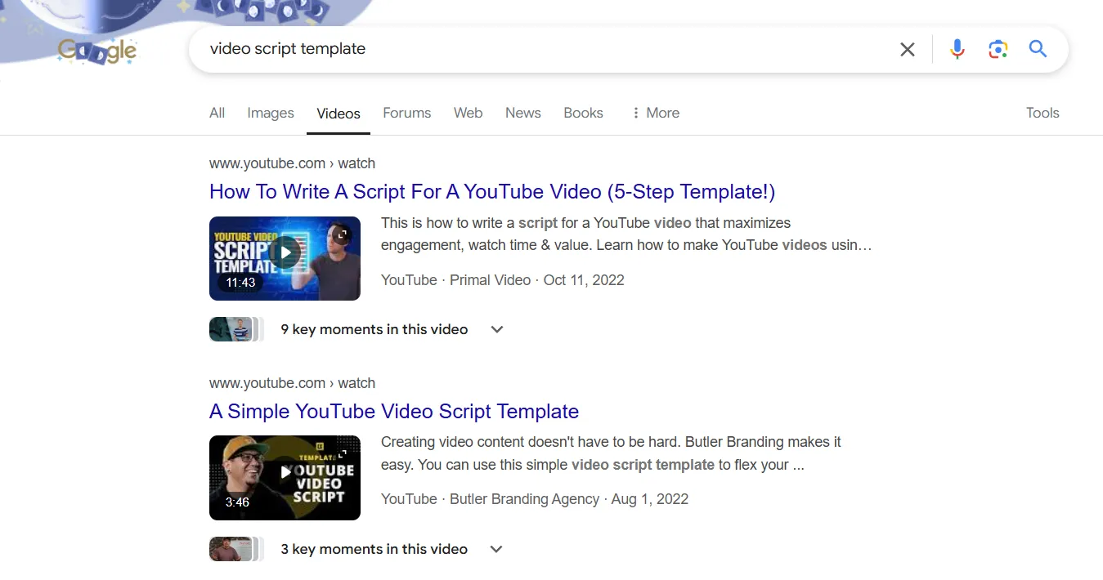Select the News tab
Screen dimensions: 1103x580
pos(522,113)
